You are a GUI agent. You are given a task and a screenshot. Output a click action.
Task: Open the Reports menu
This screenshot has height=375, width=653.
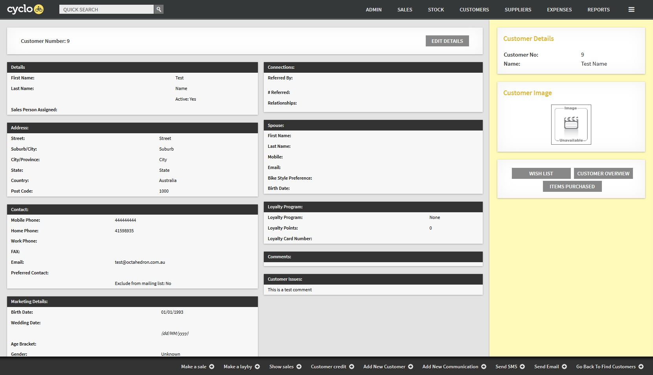coord(598,9)
